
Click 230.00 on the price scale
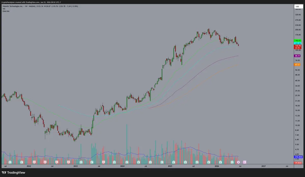pos(298,25)
